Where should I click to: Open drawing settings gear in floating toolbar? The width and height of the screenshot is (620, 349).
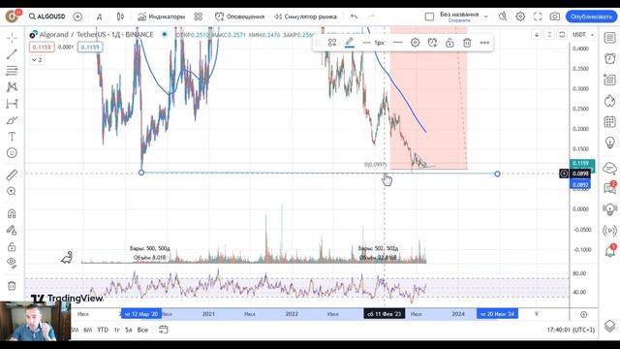click(x=415, y=43)
